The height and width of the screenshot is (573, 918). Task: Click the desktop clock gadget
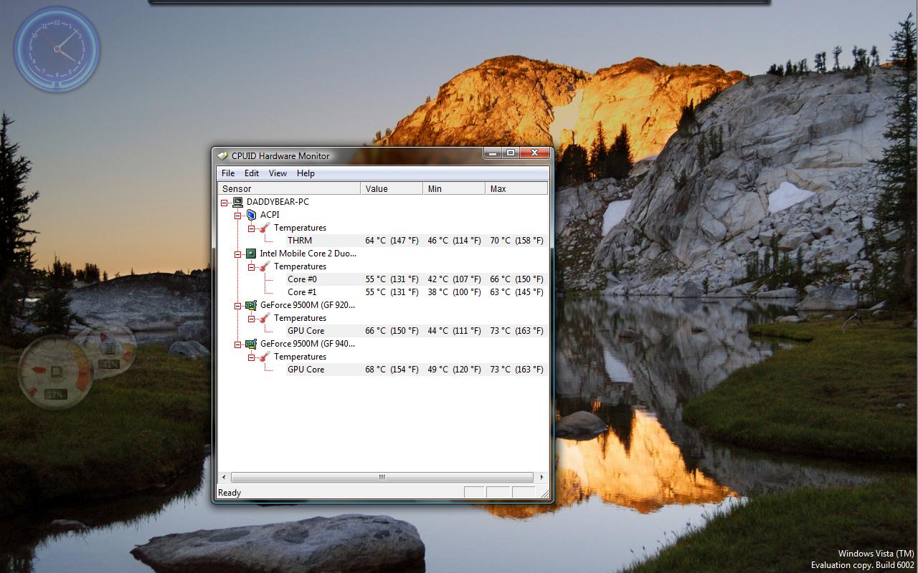(57, 49)
